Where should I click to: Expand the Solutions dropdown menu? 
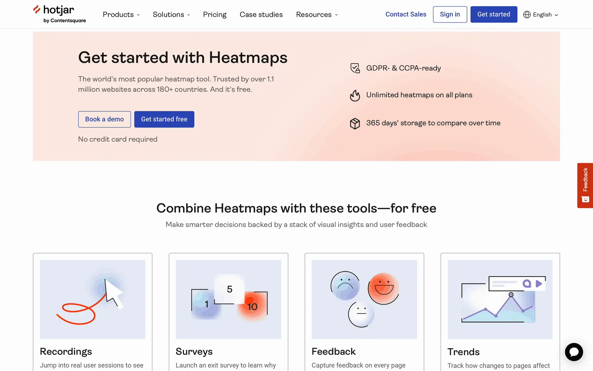point(171,15)
